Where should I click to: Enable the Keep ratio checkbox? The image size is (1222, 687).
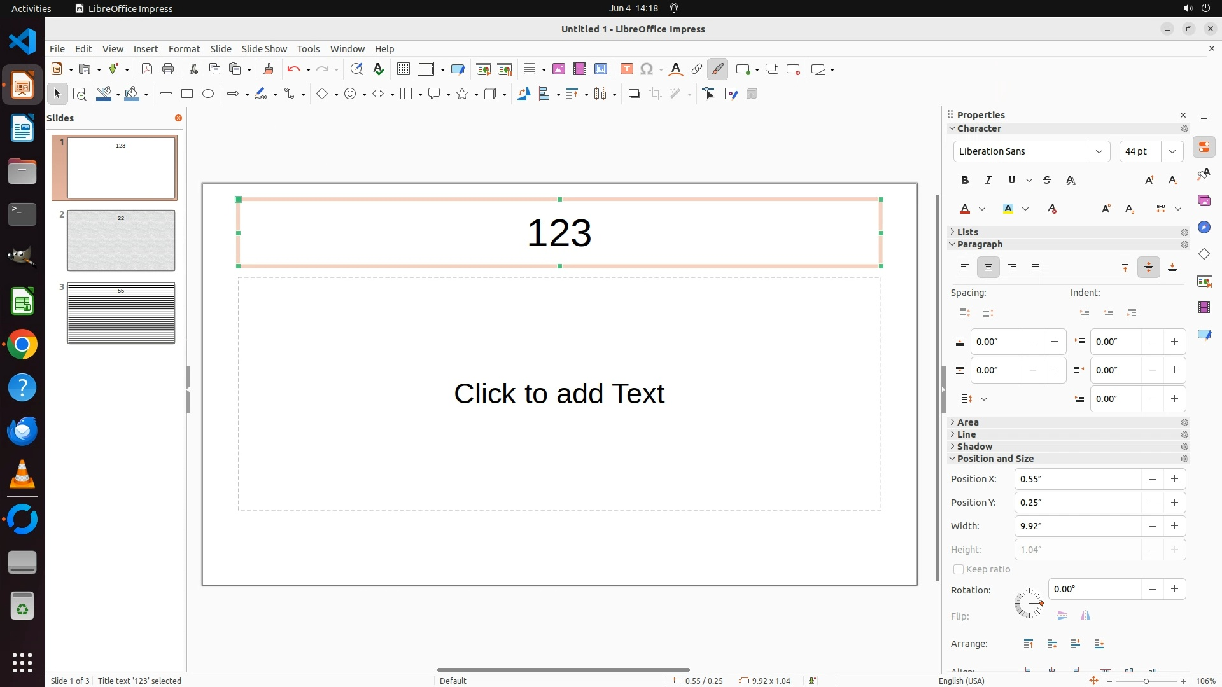tap(959, 569)
